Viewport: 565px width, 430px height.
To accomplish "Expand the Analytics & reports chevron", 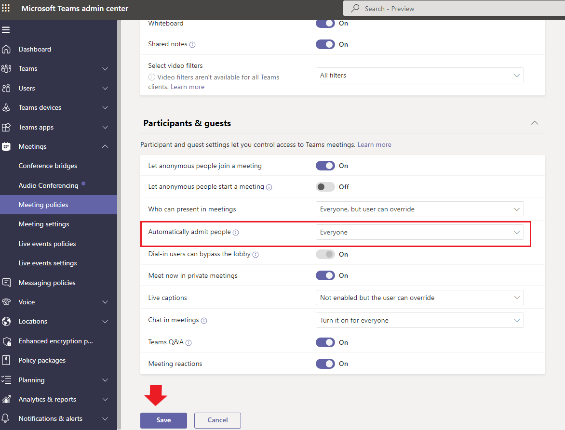I will 105,399.
